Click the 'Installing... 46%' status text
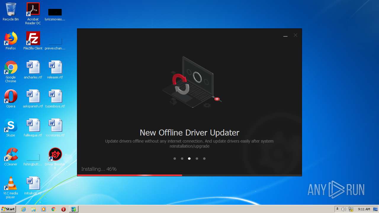 [99, 169]
